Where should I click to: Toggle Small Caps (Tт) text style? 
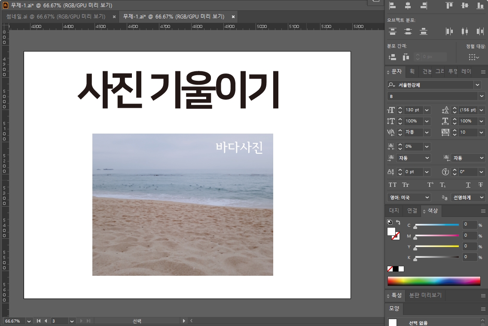click(x=406, y=185)
